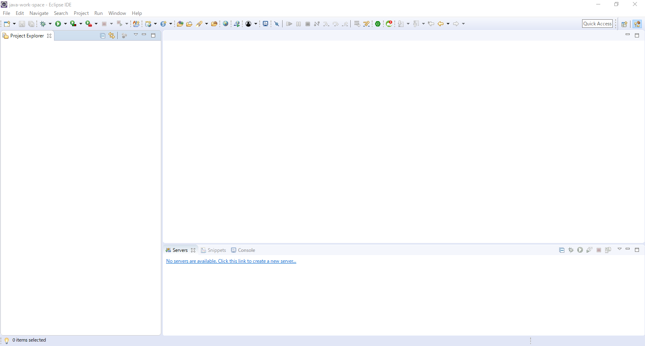Close the Project Explorer view tab
Image resolution: width=645 pixels, height=346 pixels.
click(49, 36)
